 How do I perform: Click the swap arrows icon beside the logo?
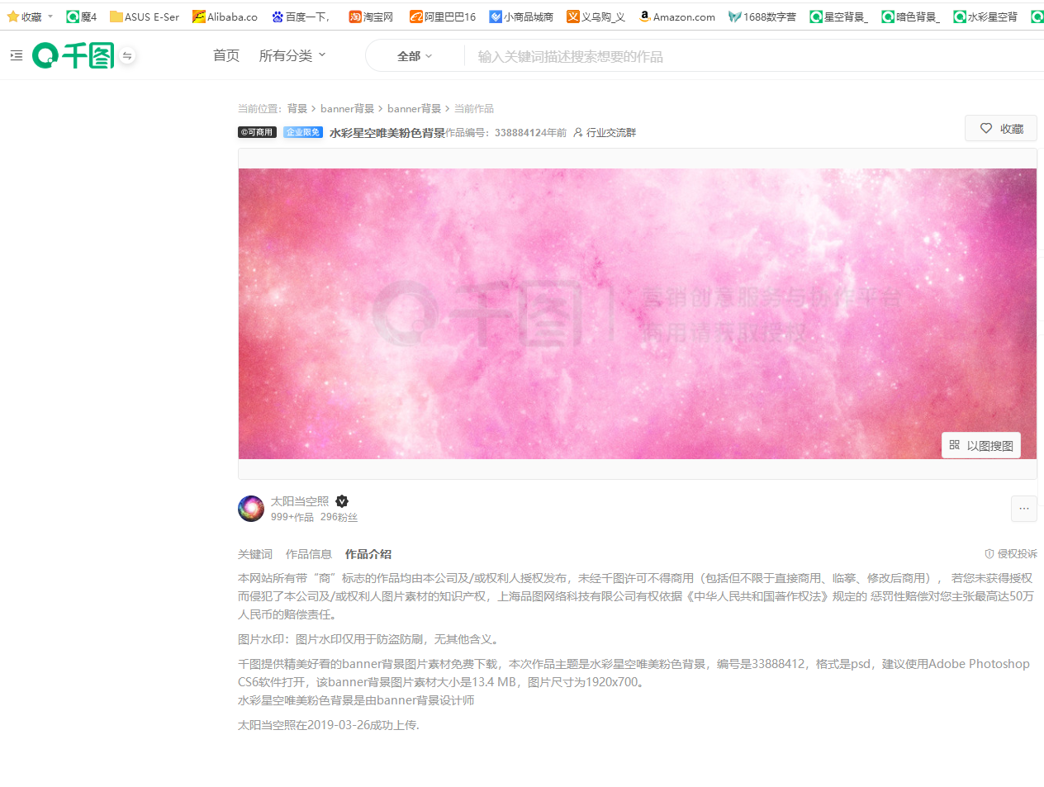tap(127, 56)
